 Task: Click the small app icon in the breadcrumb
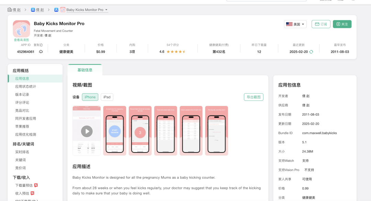[63, 10]
